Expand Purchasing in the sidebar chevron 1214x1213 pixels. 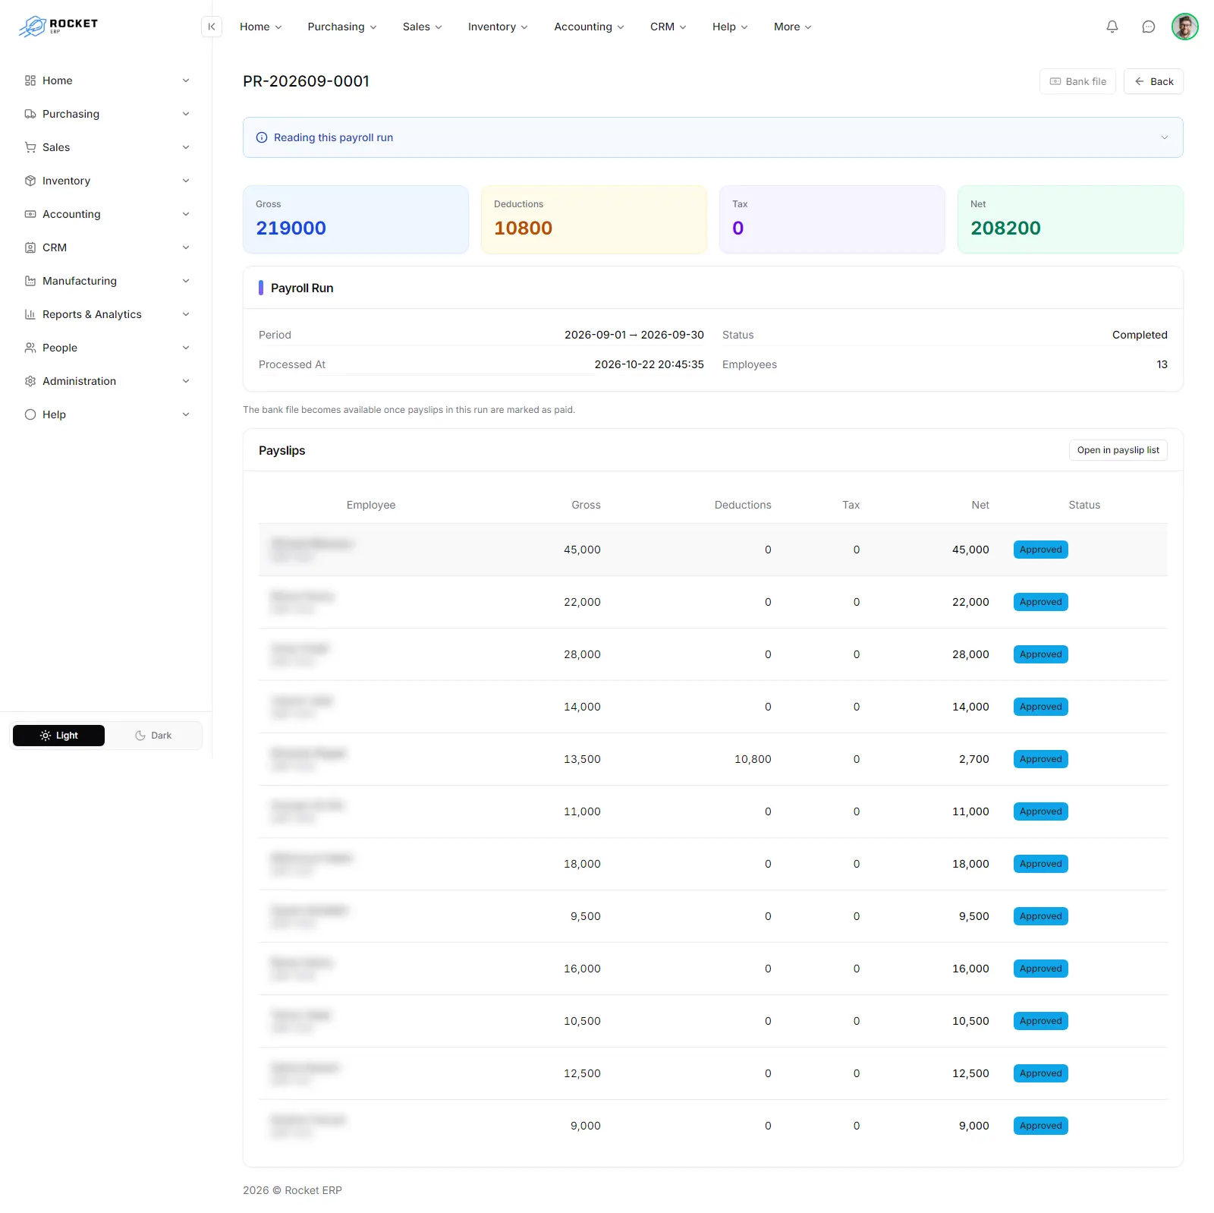pyautogui.click(x=186, y=114)
